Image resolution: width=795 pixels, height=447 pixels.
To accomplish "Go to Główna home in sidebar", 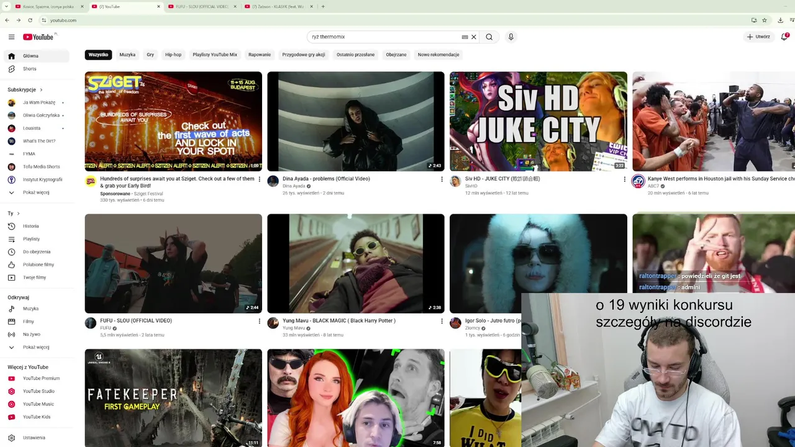I will (x=38, y=56).
